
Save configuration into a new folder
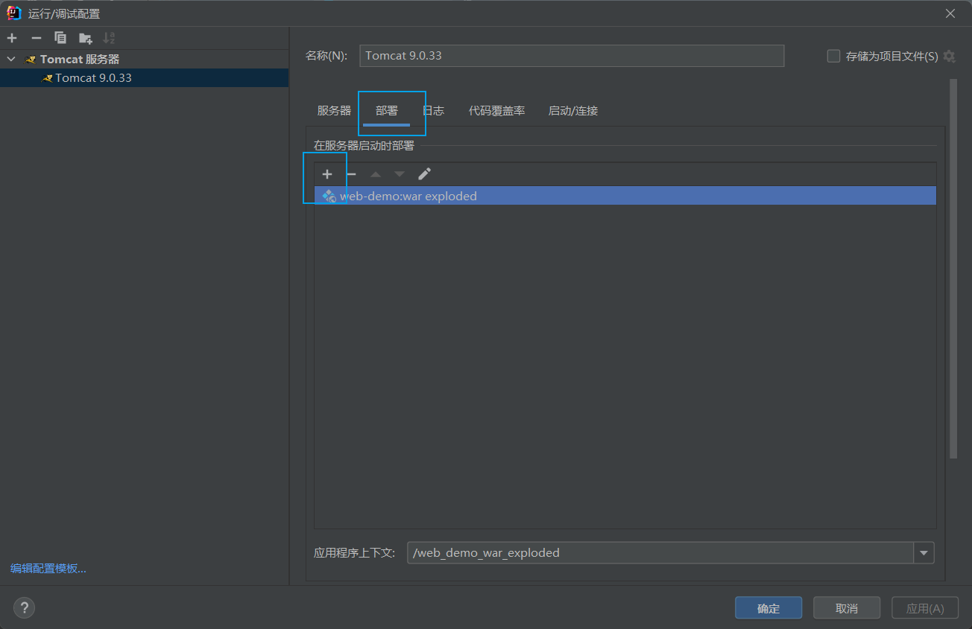(86, 38)
